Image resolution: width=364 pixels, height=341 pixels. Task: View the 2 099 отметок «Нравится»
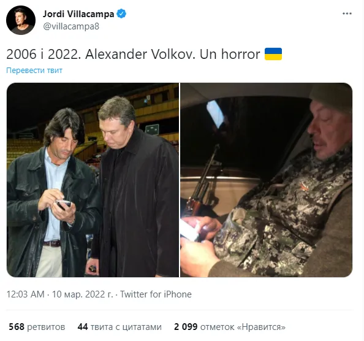pyautogui.click(x=230, y=327)
